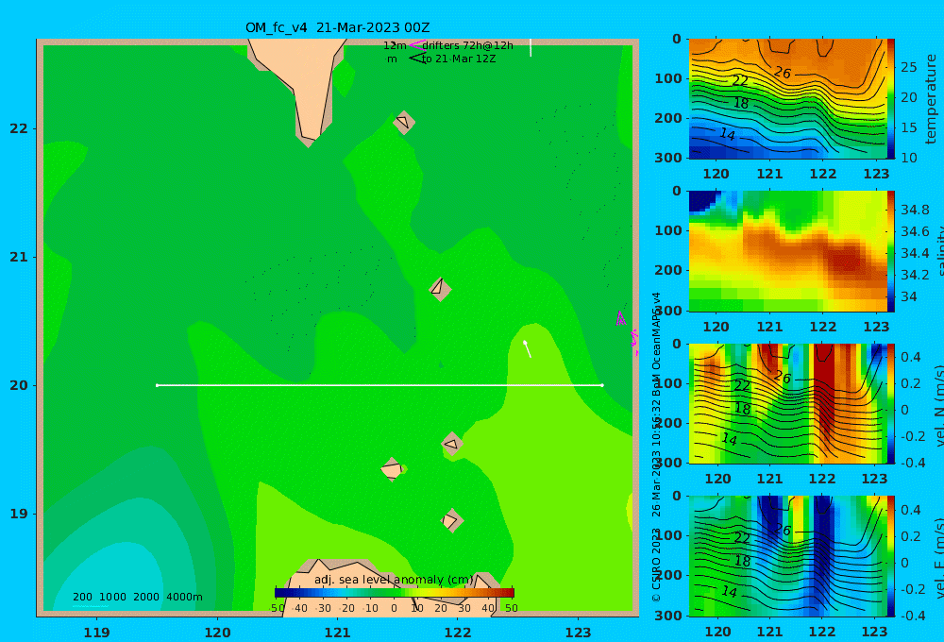This screenshot has height=642, width=944.
Task: Click the magenta triangle drifter marker at the map's edge
Action: tap(621, 317)
